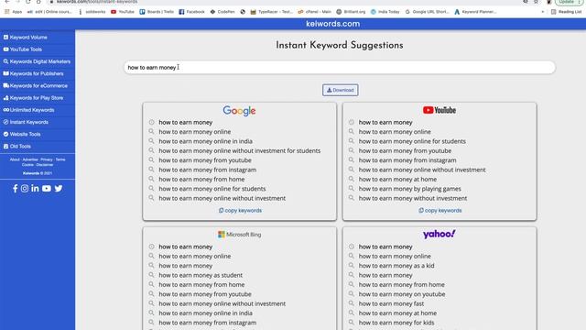Viewport: 586px width, 330px height.
Task: Open the Apps bookmarks bar shortcut
Action: (14, 12)
